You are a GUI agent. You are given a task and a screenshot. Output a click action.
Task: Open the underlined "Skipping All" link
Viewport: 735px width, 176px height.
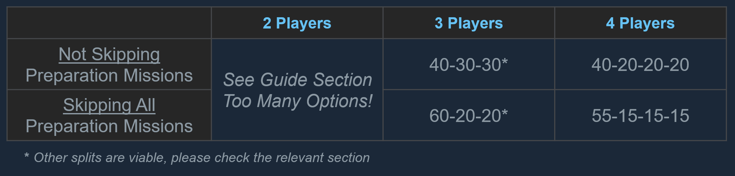click(109, 105)
